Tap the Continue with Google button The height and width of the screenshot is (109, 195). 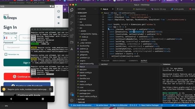click(x=17, y=77)
